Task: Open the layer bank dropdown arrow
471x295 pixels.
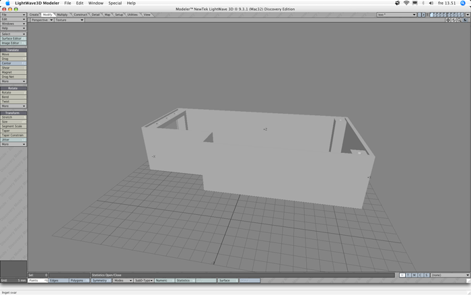Action: [468, 14]
